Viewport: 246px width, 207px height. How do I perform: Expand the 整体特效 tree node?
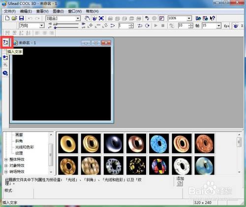click(6, 159)
